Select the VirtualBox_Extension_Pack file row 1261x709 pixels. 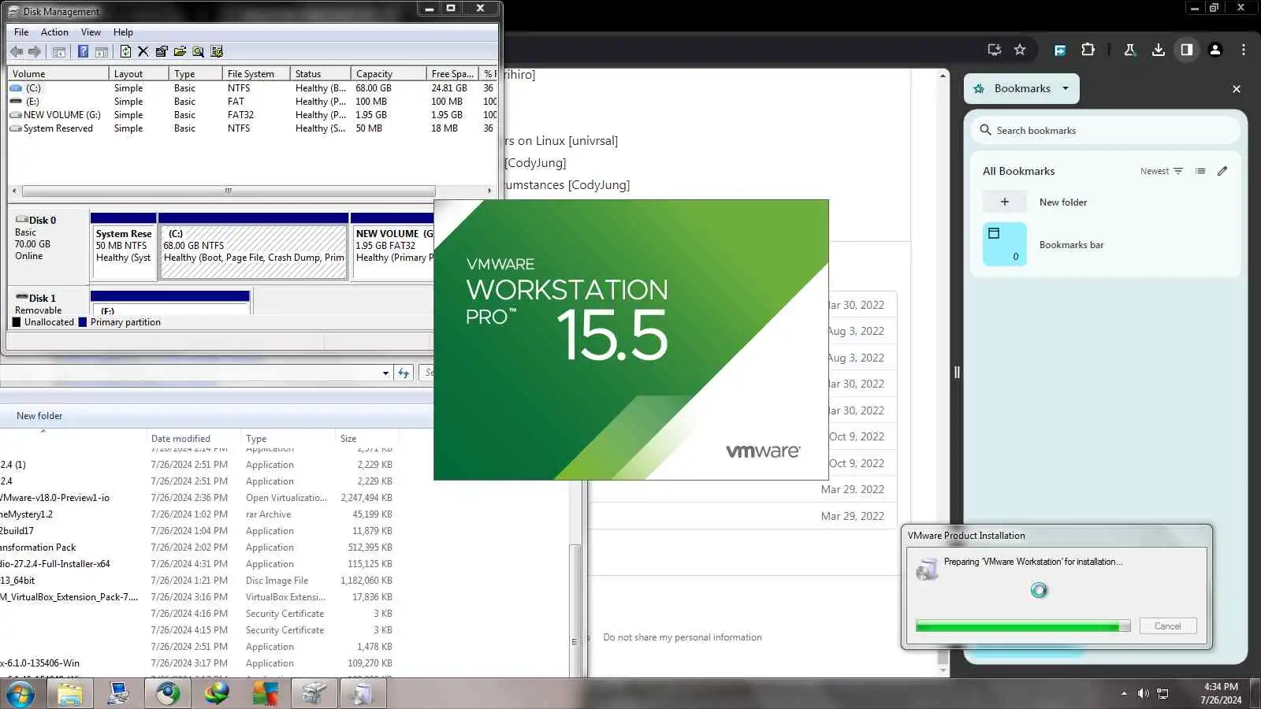point(197,597)
